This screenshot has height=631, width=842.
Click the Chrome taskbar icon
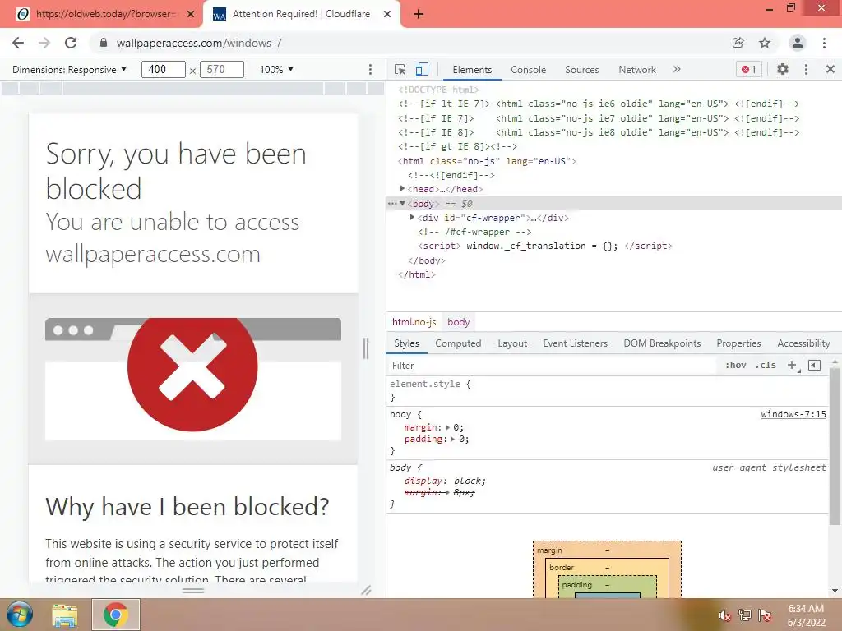[115, 615]
